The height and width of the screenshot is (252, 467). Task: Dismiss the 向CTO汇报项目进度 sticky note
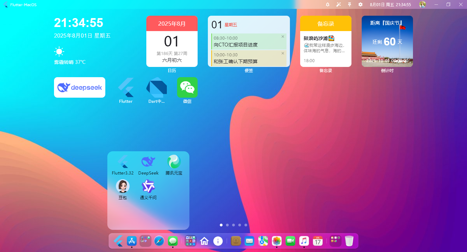click(283, 37)
